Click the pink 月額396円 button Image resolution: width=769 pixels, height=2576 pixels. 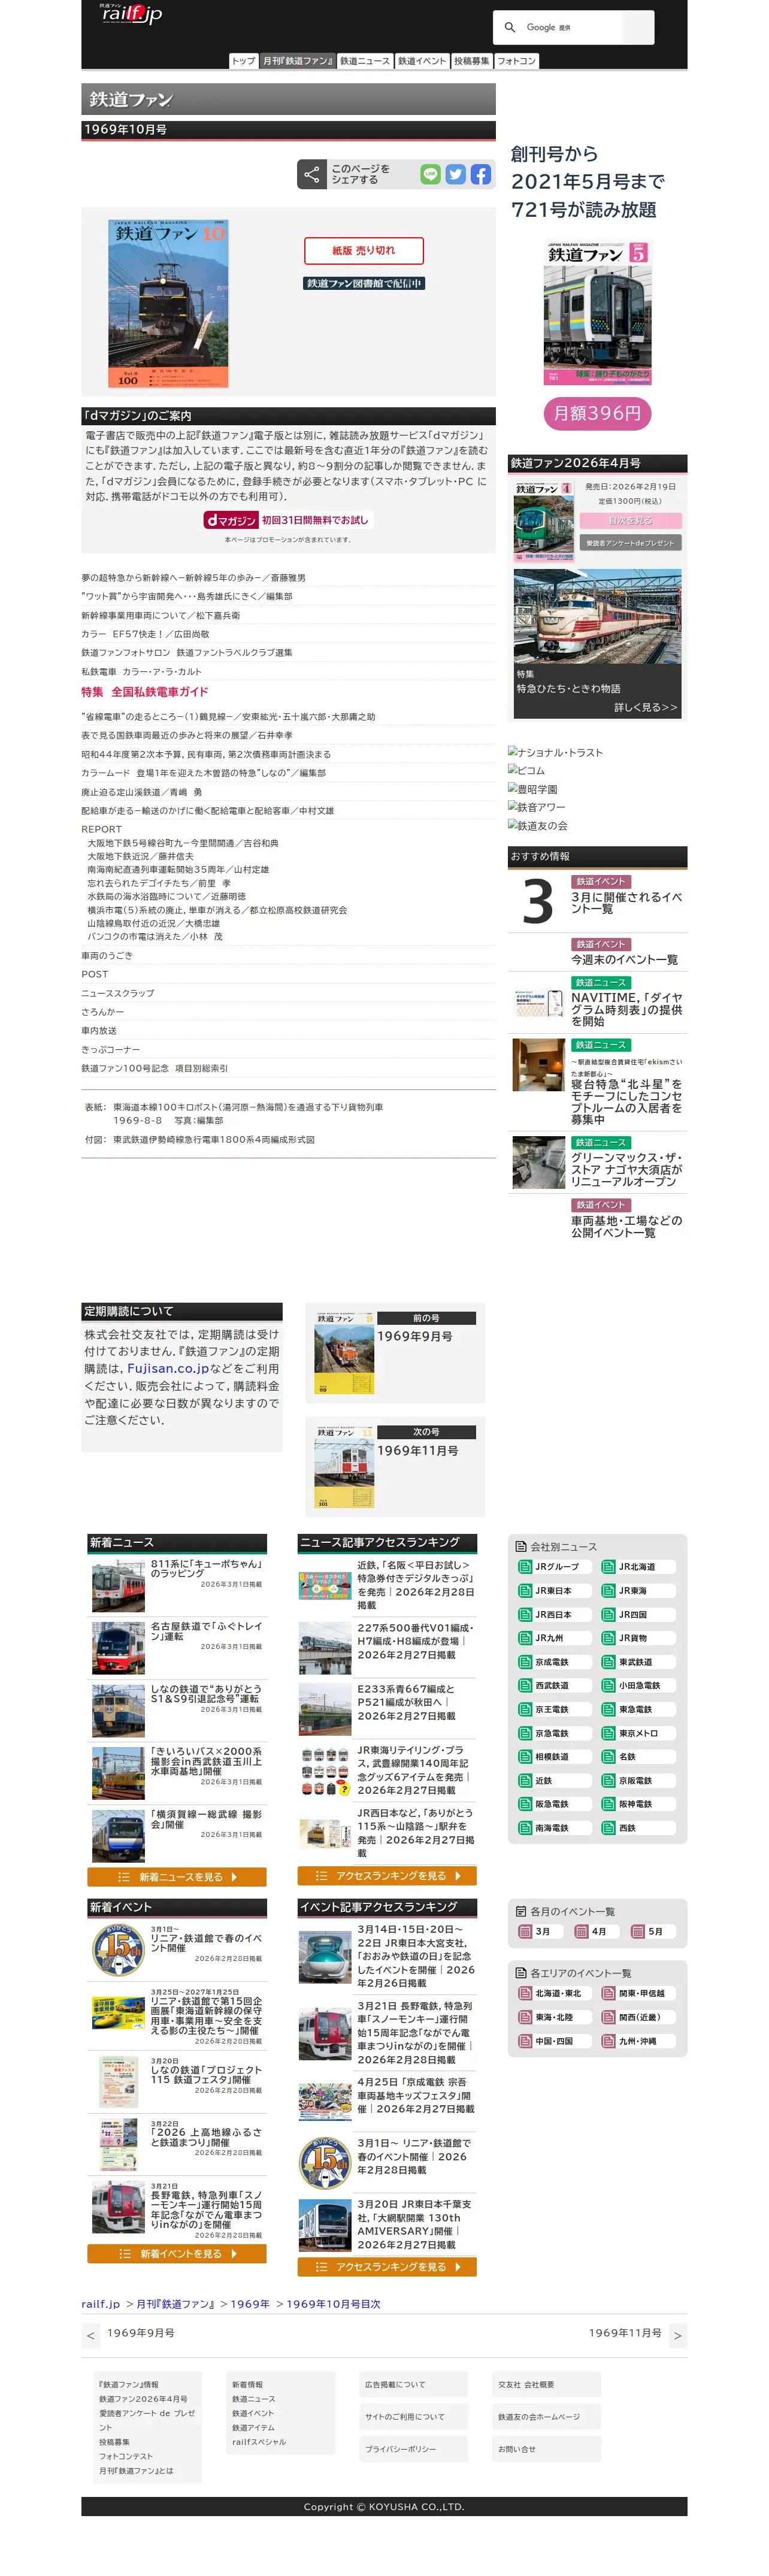pyautogui.click(x=597, y=413)
